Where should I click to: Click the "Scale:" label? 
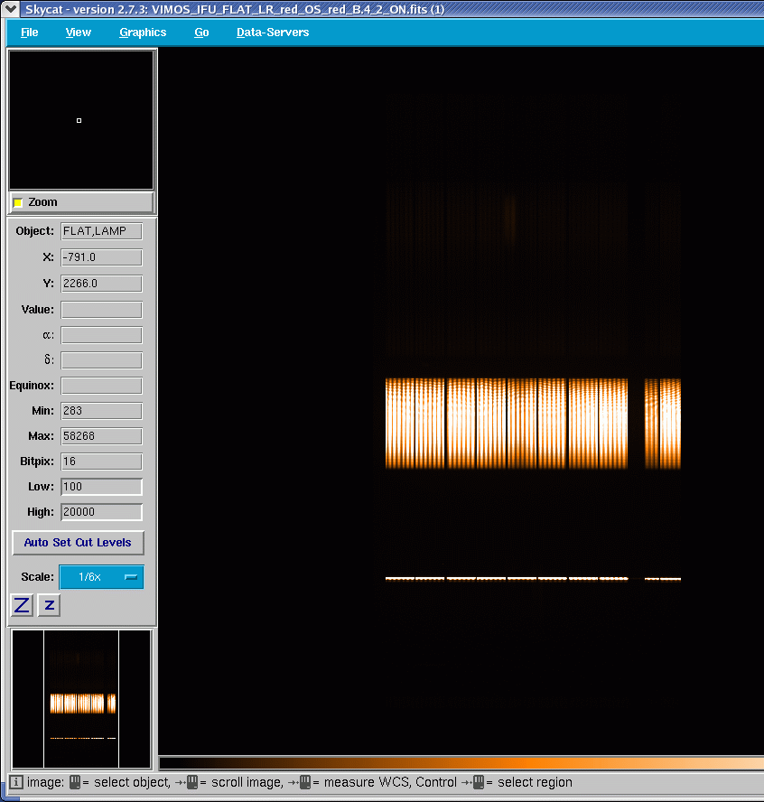pyautogui.click(x=37, y=577)
